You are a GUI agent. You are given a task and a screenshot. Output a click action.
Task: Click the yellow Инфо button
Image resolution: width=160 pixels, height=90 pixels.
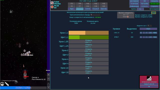coord(153,13)
